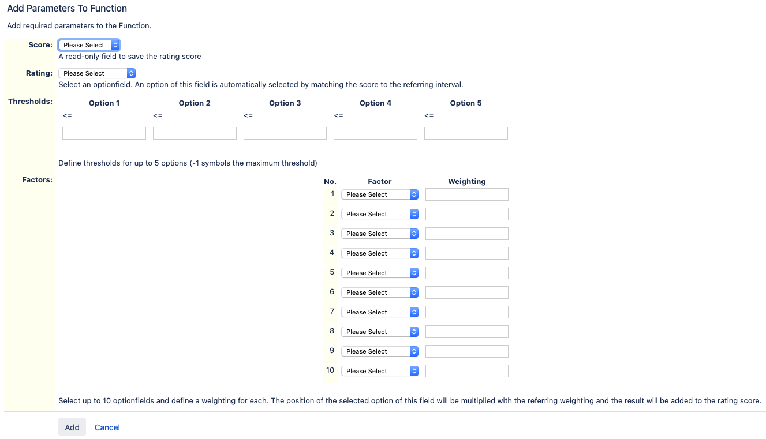Click Weighting input for factor 2

click(467, 214)
